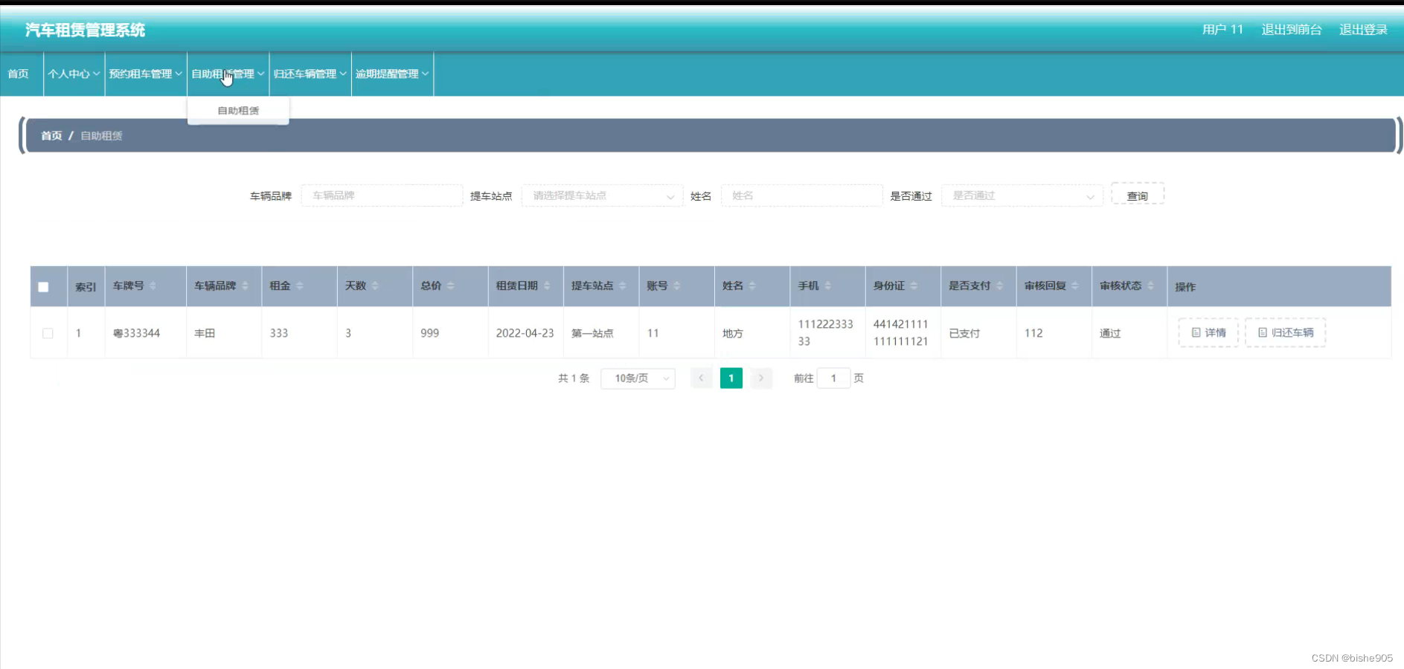Open 详情 for the 粤333344 rental
Screen dimensions: 1404x669
coord(1208,333)
